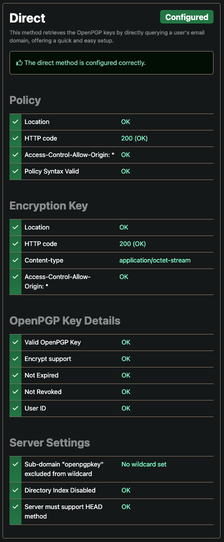This screenshot has width=224, height=542.
Task: Click checkmark beside Server must support HEAD
Action: [15, 506]
